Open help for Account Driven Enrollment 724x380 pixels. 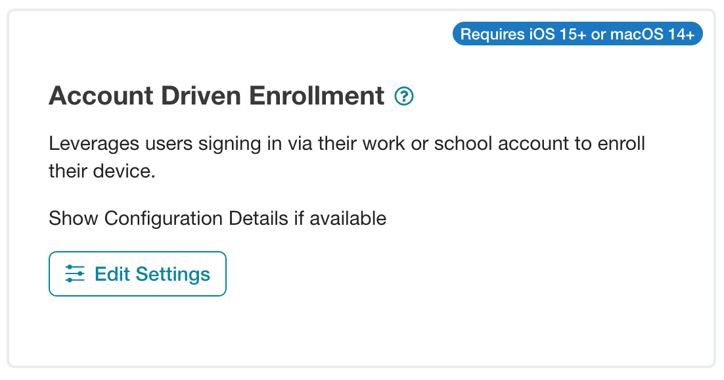pos(404,96)
